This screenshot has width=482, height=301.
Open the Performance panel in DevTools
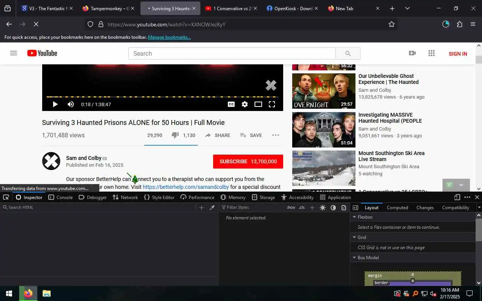coord(197,197)
